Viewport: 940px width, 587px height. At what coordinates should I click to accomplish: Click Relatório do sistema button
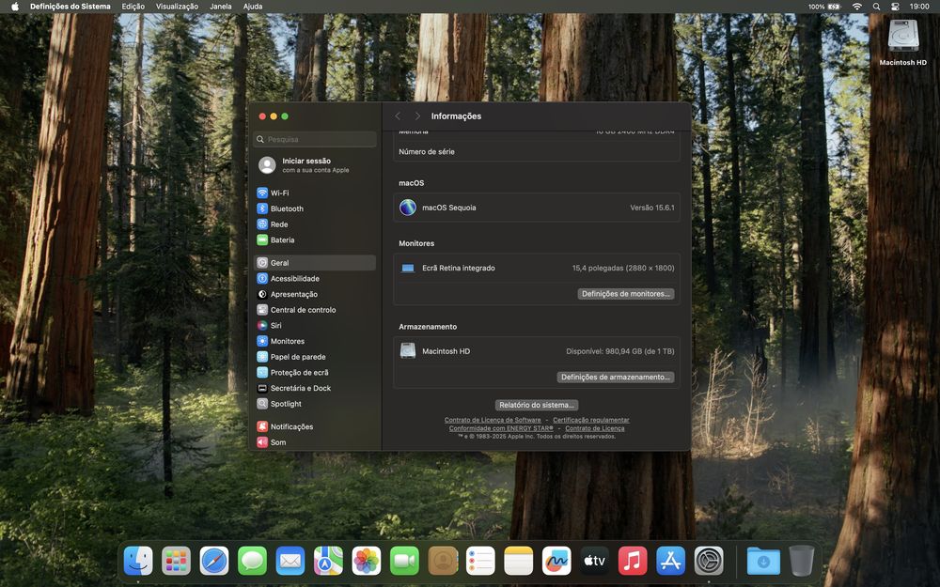coord(537,405)
